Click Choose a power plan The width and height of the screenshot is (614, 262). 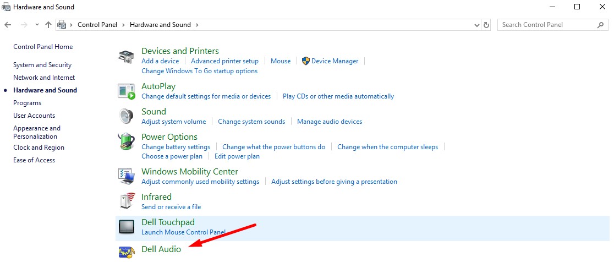pyautogui.click(x=172, y=156)
